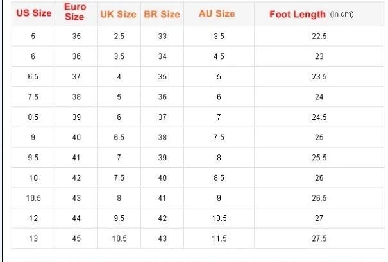This screenshot has height=262, width=388.
Task: Select US size 12 cell
Action: click(33, 218)
